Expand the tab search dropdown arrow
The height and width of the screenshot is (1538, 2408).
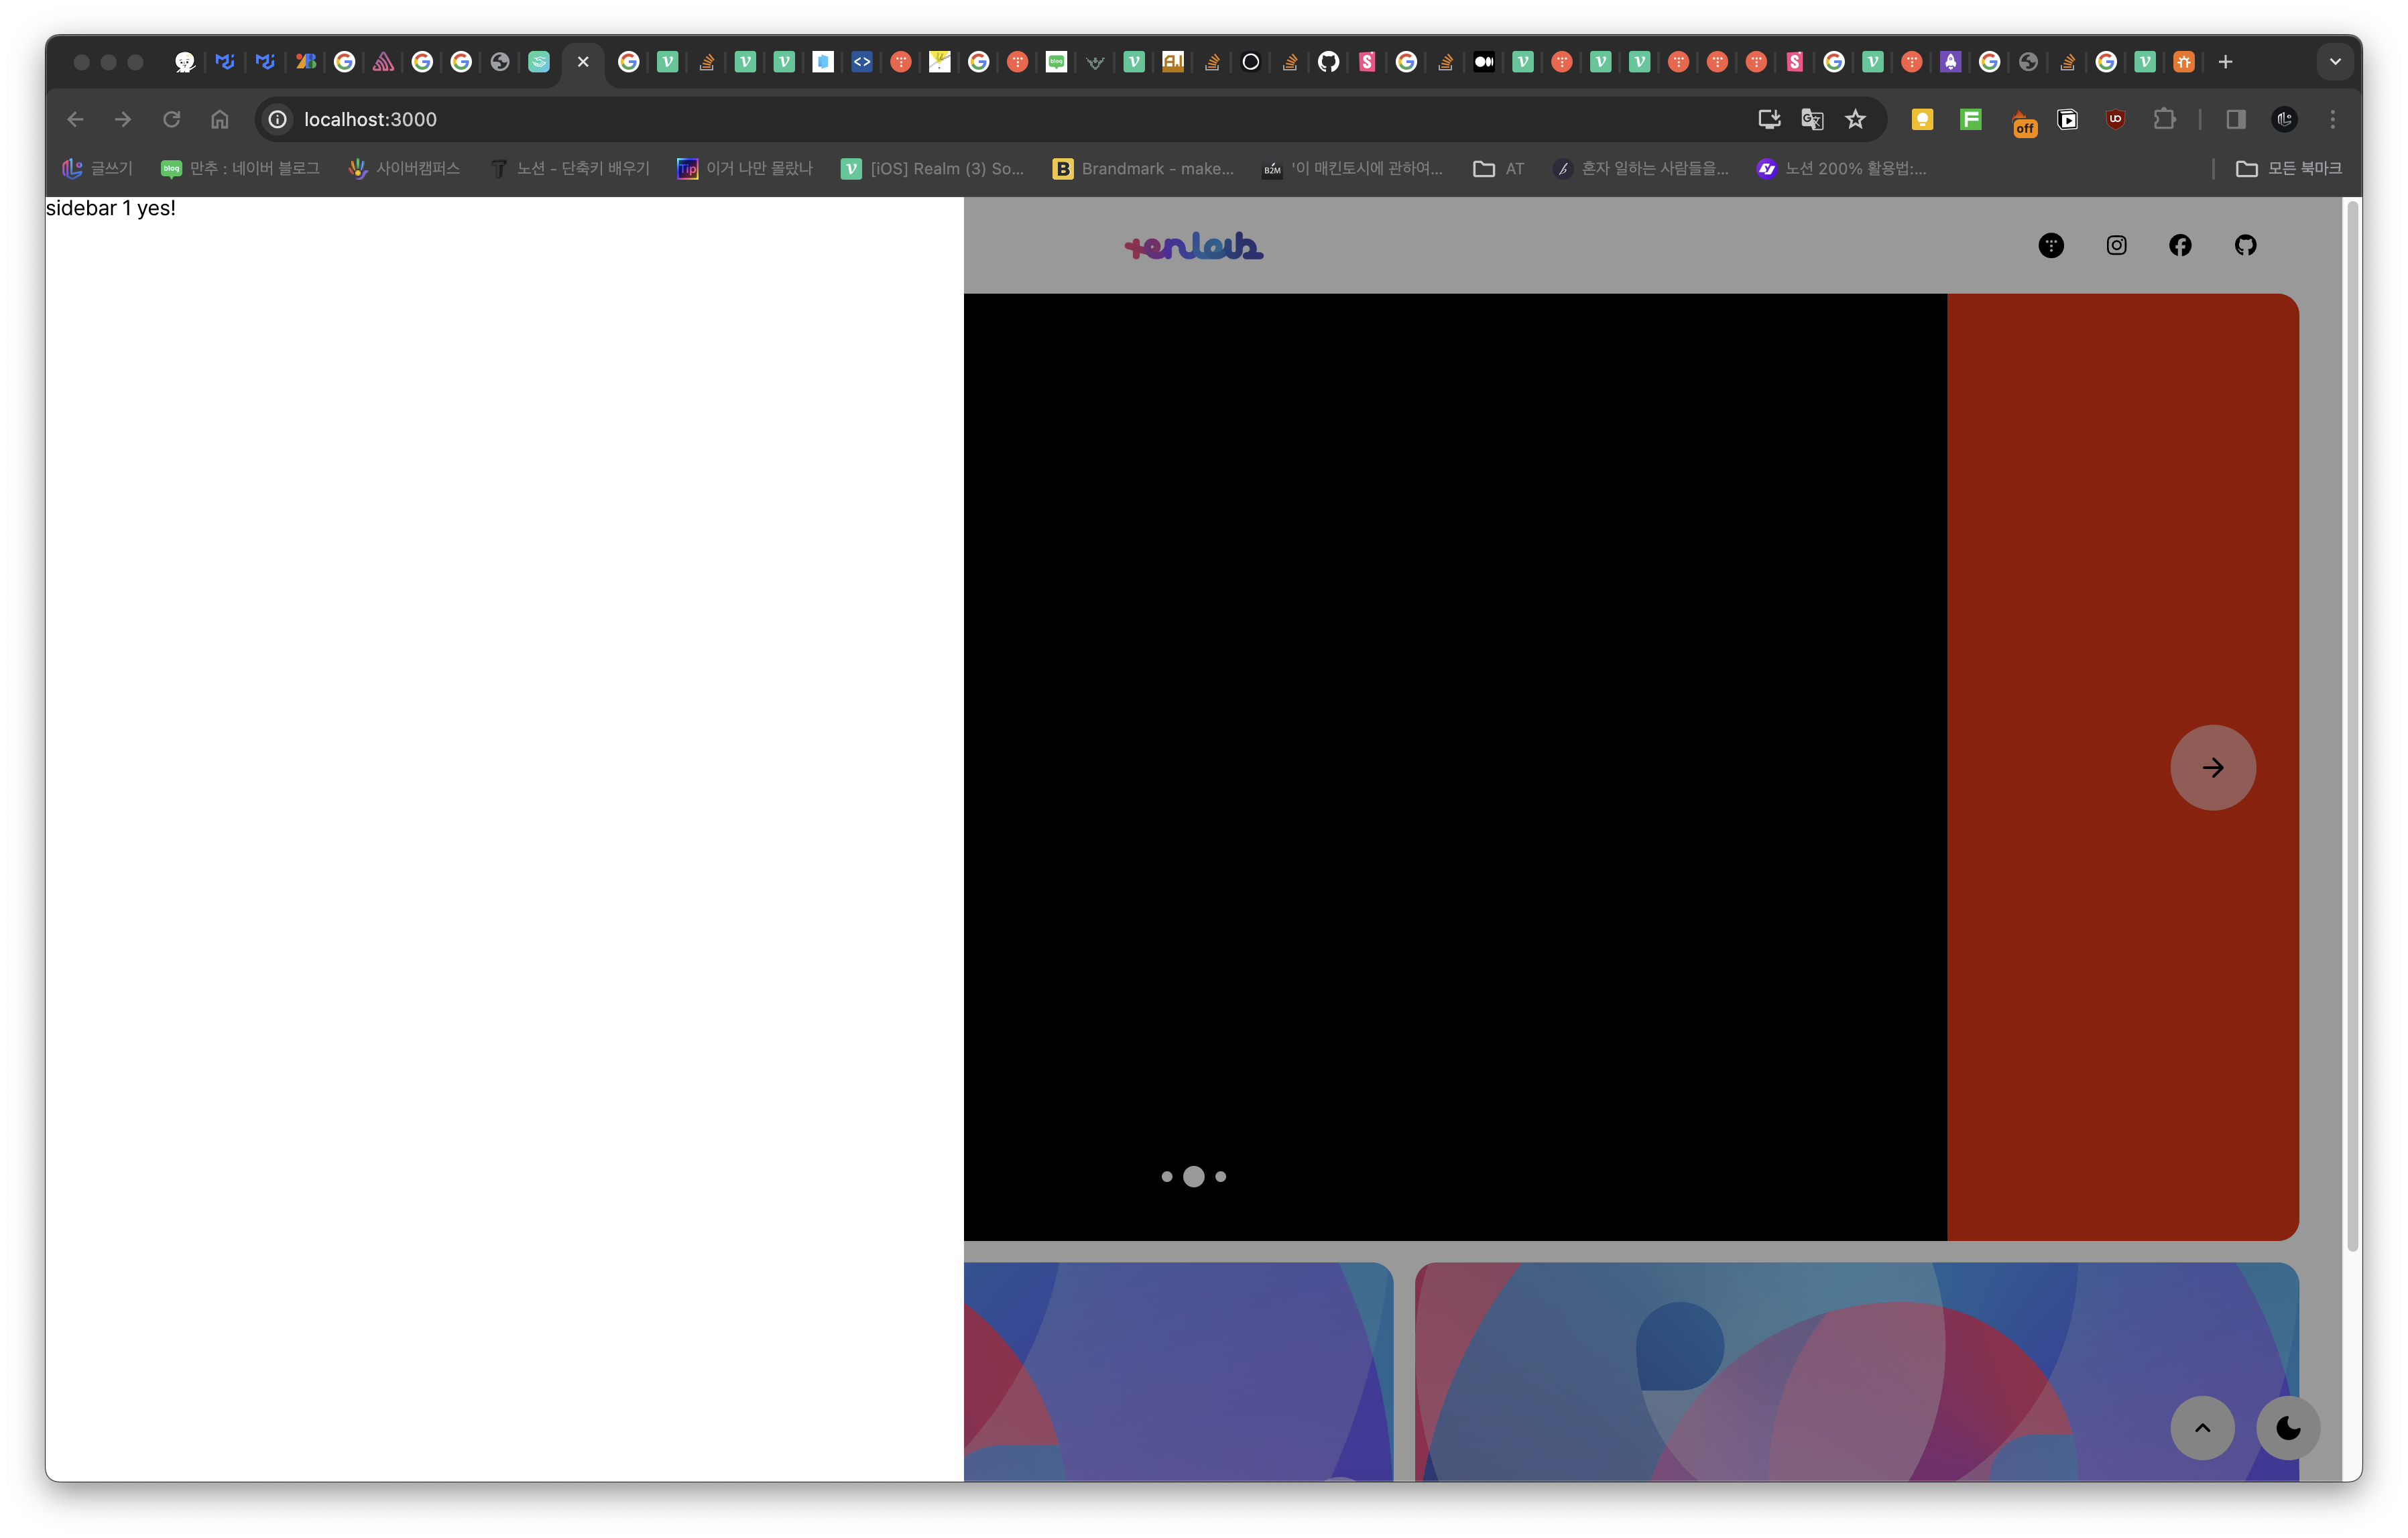(x=2335, y=62)
